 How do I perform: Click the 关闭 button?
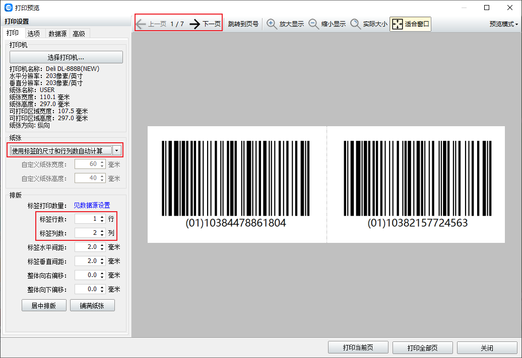point(487,348)
